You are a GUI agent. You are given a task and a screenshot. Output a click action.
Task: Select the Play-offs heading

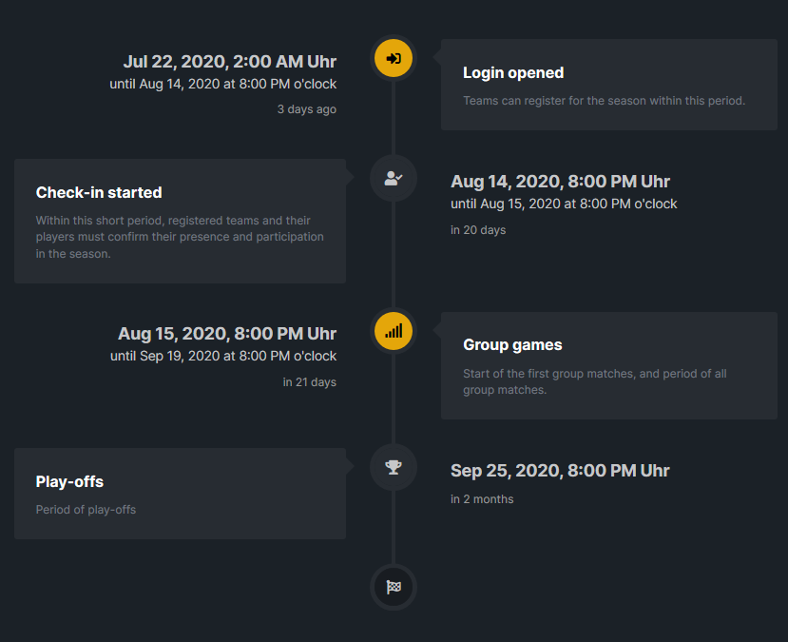pyautogui.click(x=69, y=481)
